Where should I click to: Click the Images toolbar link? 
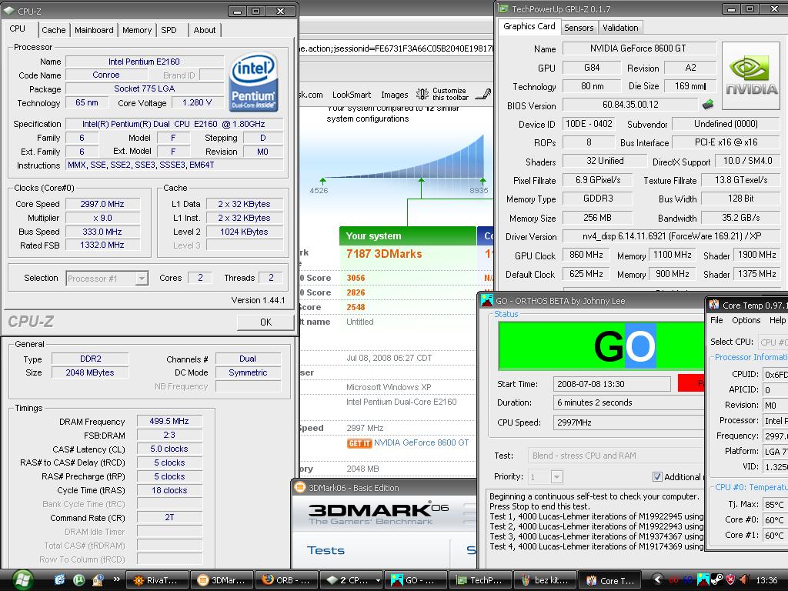point(395,95)
